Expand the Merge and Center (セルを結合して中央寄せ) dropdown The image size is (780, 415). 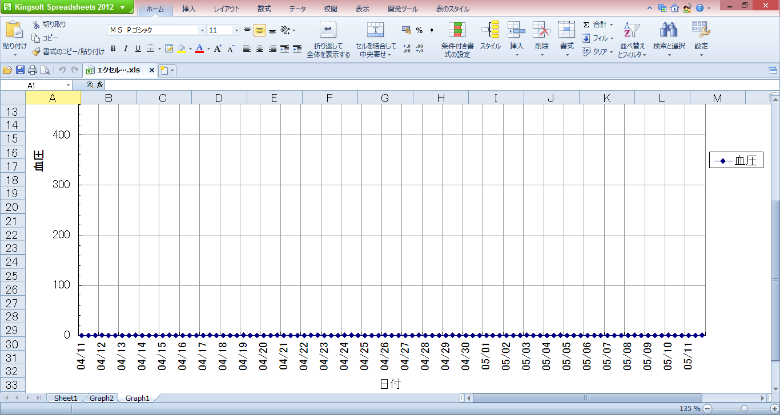coord(389,55)
